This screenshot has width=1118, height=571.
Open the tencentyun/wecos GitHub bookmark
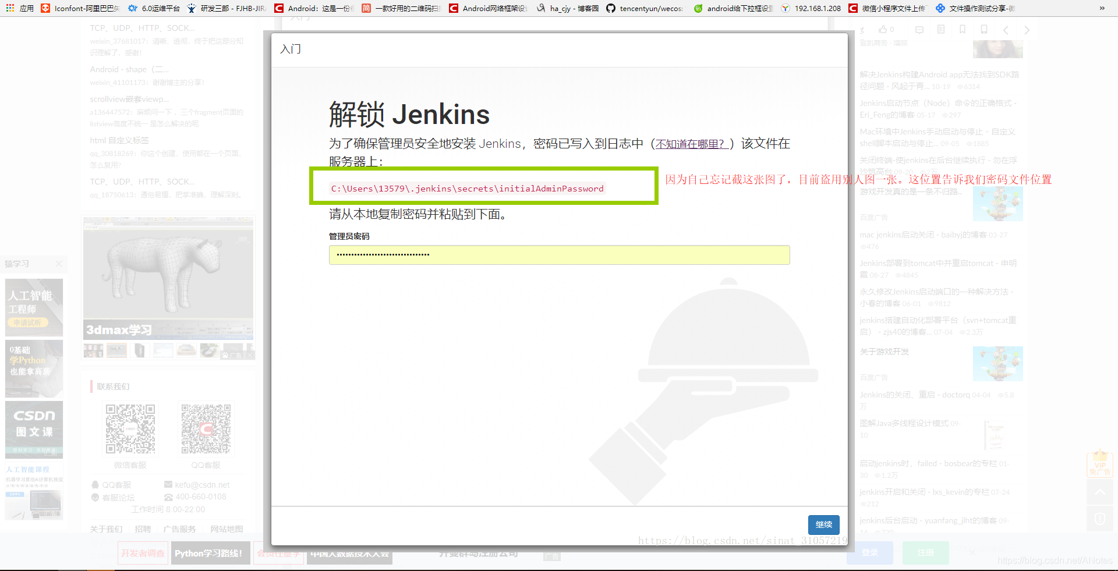[x=645, y=8]
